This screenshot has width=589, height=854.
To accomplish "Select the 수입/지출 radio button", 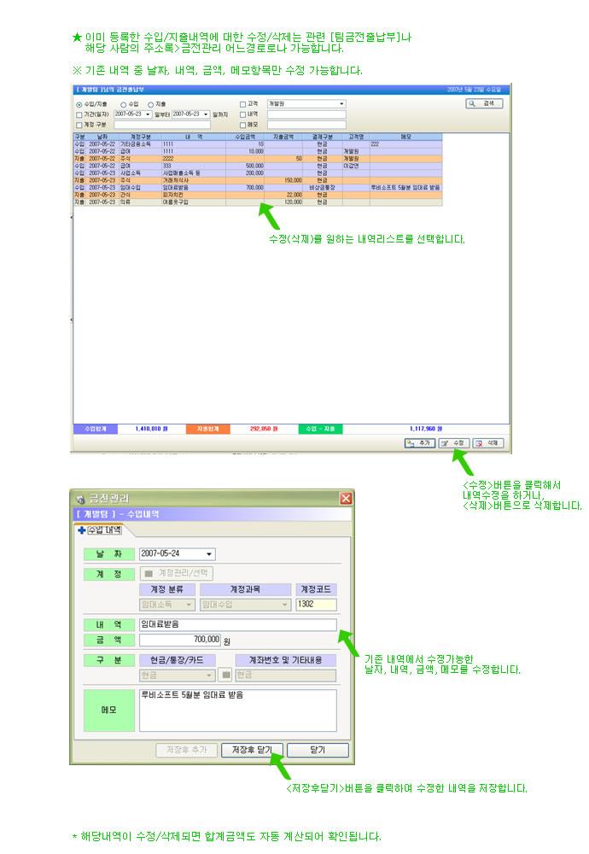I will pyautogui.click(x=79, y=104).
